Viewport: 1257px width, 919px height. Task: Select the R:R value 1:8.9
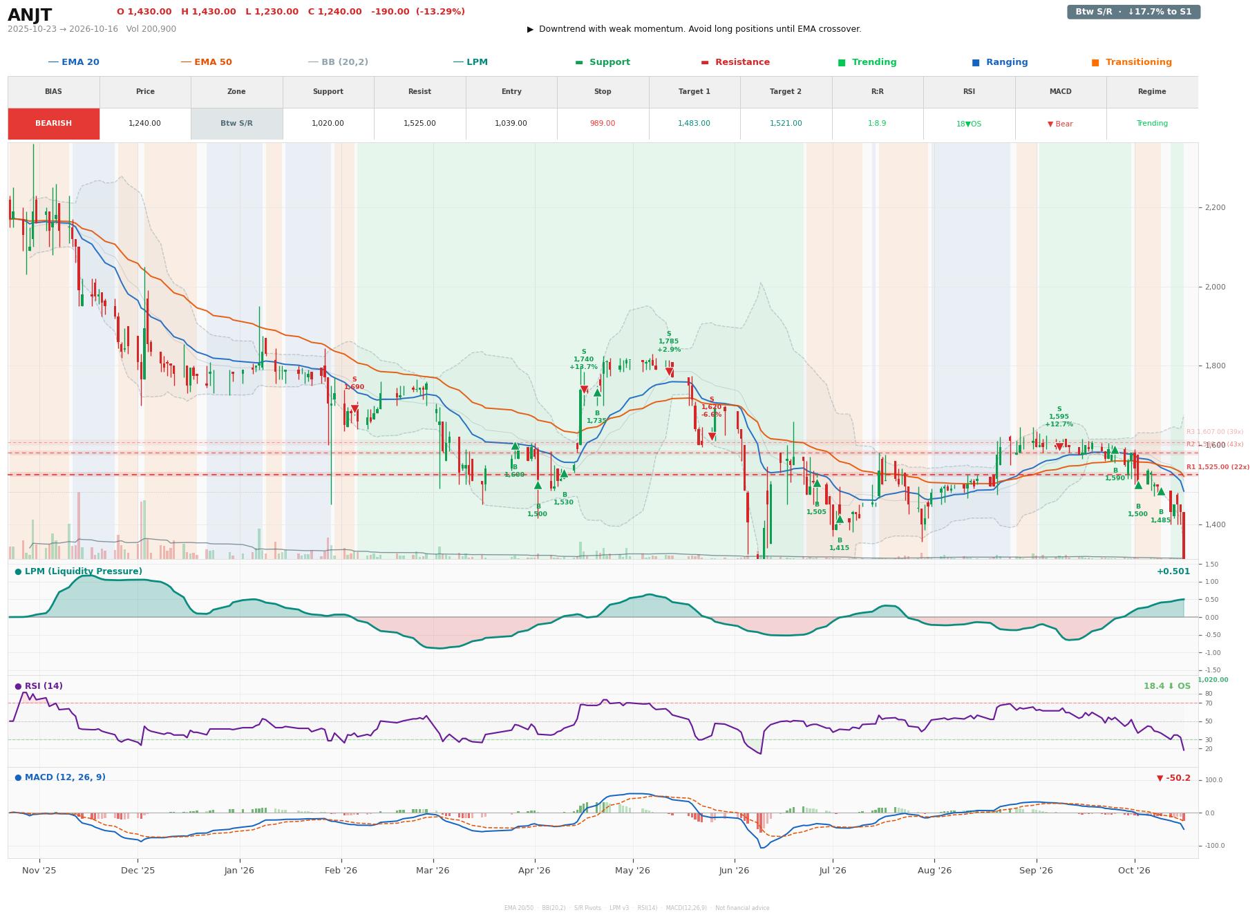click(877, 124)
